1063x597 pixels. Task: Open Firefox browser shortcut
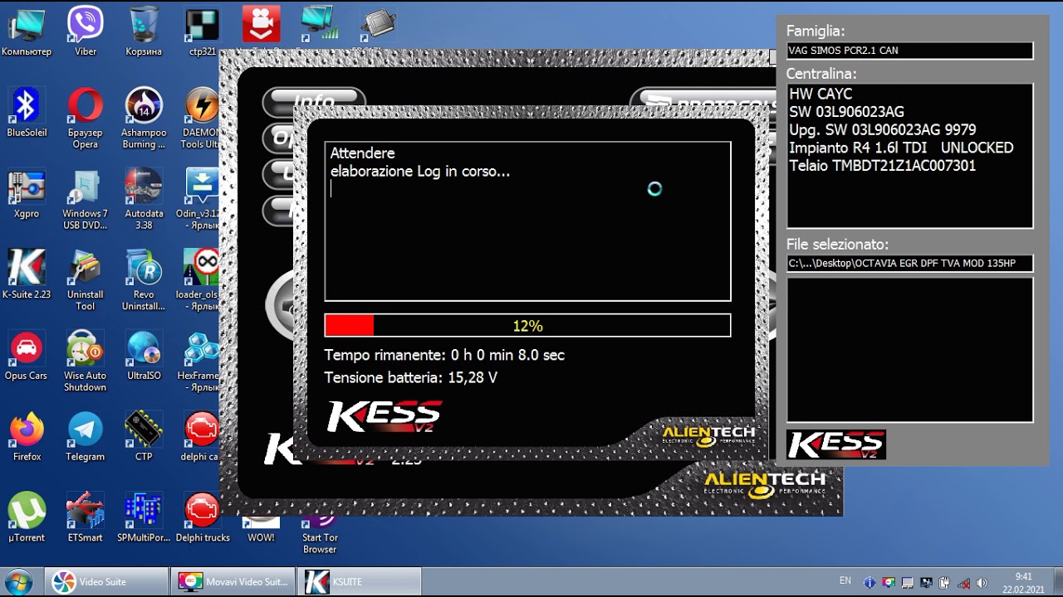tap(27, 436)
